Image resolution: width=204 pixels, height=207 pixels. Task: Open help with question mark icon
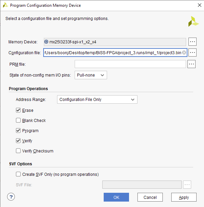(11, 197)
